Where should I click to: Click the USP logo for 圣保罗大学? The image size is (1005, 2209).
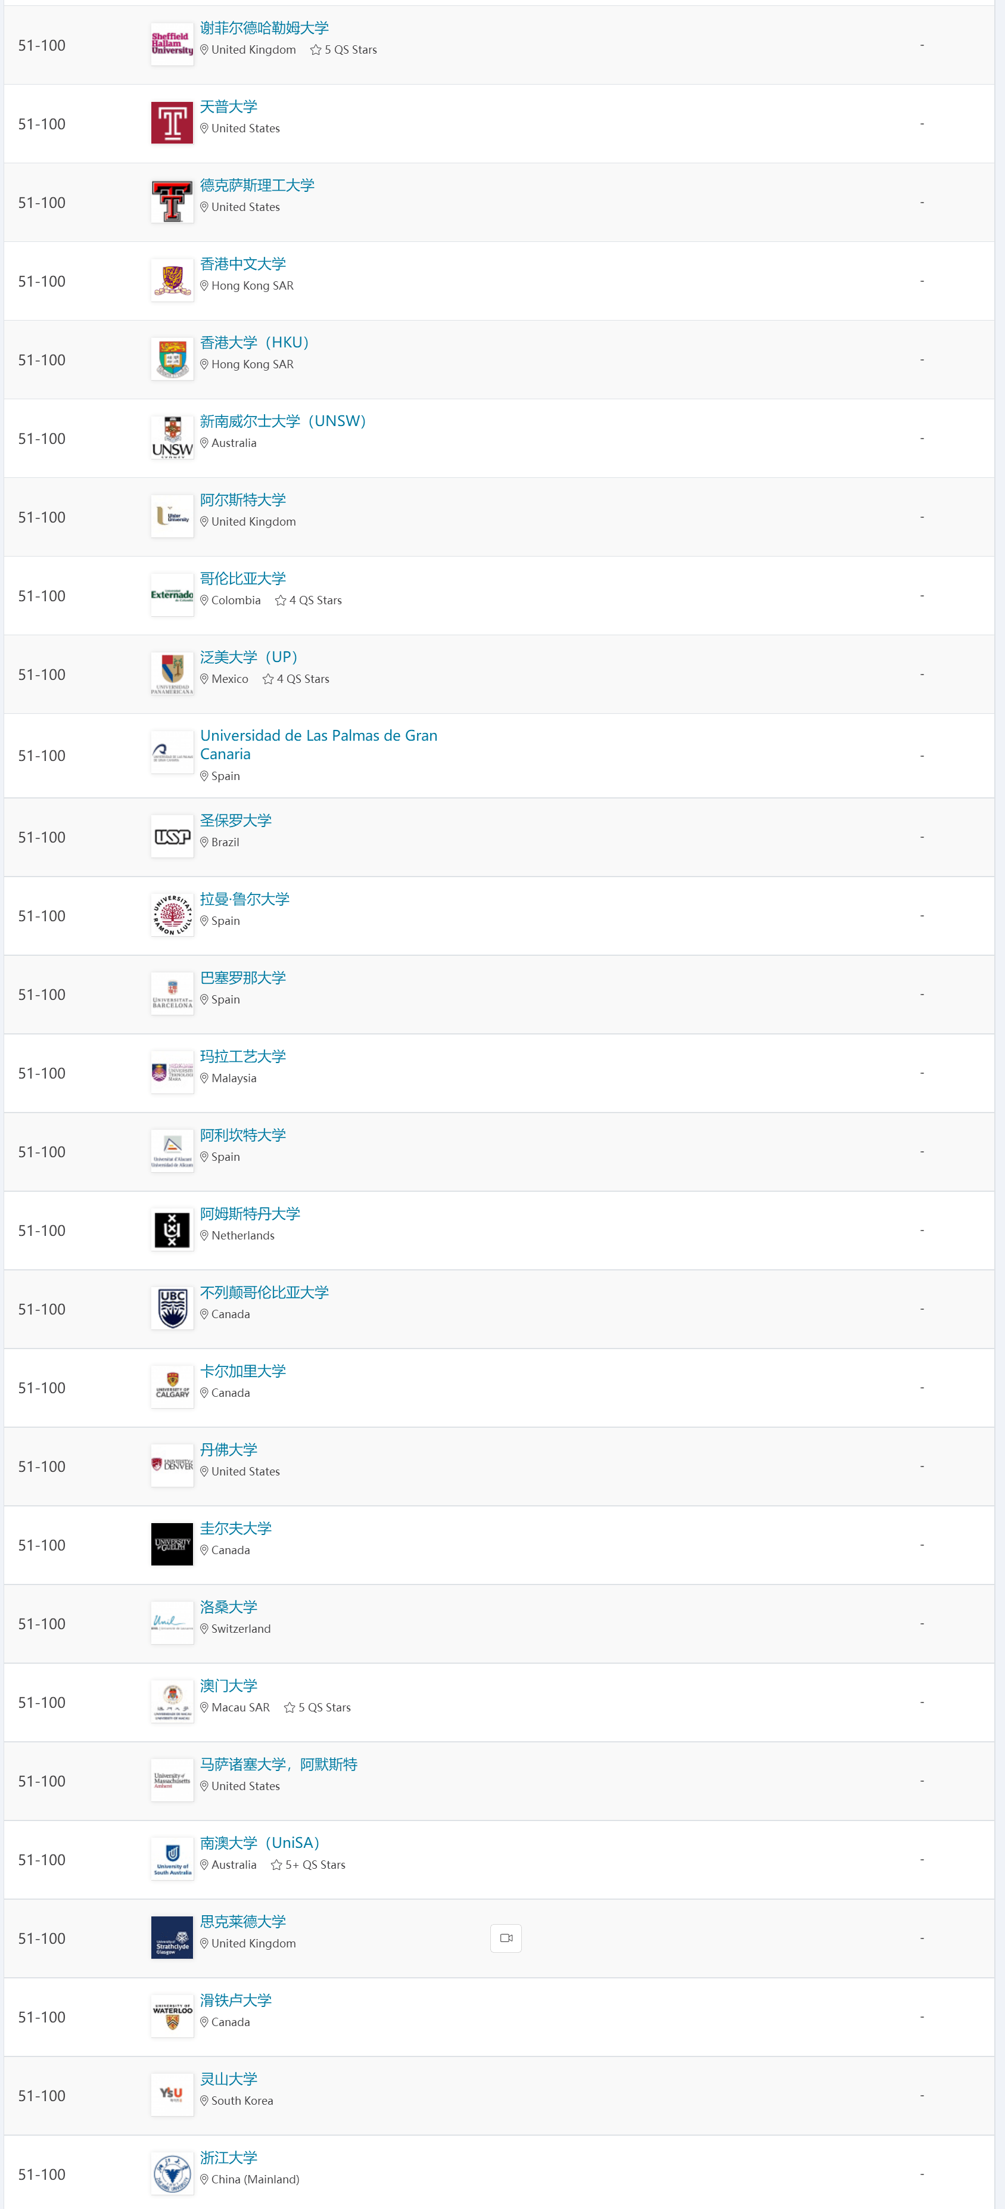tap(172, 837)
